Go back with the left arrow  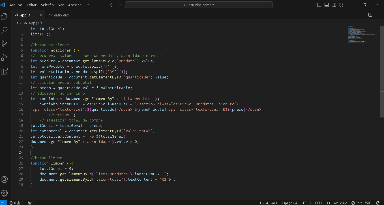(x=112, y=5)
